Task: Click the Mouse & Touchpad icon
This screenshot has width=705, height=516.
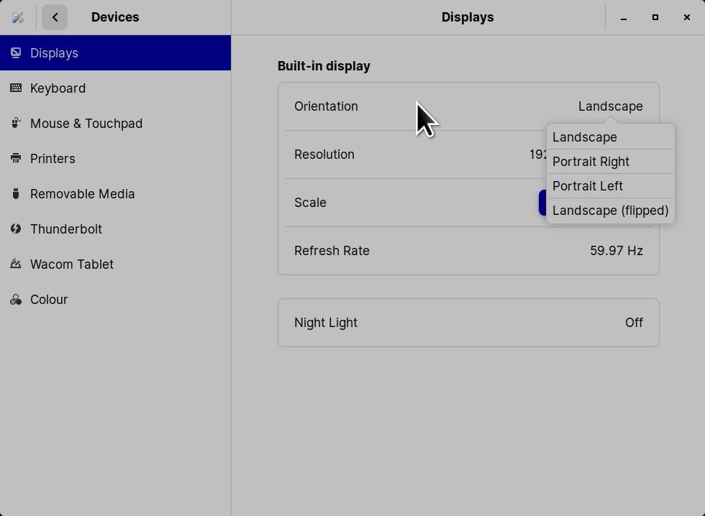Action: (16, 124)
